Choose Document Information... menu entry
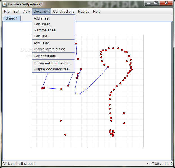 (x=53, y=63)
